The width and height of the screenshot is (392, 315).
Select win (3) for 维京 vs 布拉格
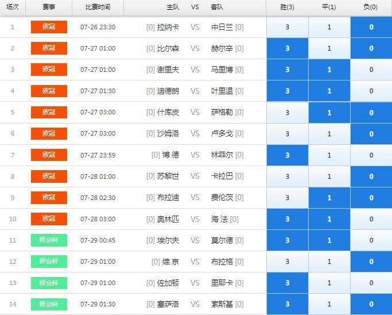point(287,262)
